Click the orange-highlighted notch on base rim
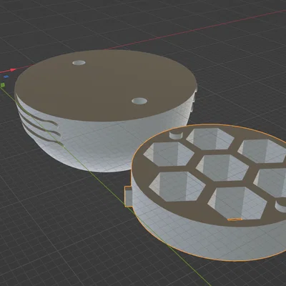The width and height of the screenshot is (286, 286). tap(235, 219)
